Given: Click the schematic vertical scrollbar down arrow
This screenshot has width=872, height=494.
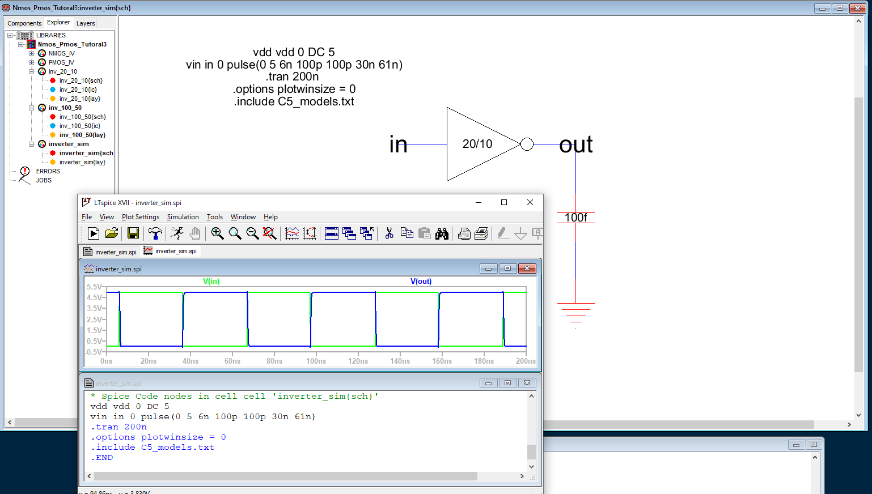Looking at the screenshot, I should click(x=858, y=415).
